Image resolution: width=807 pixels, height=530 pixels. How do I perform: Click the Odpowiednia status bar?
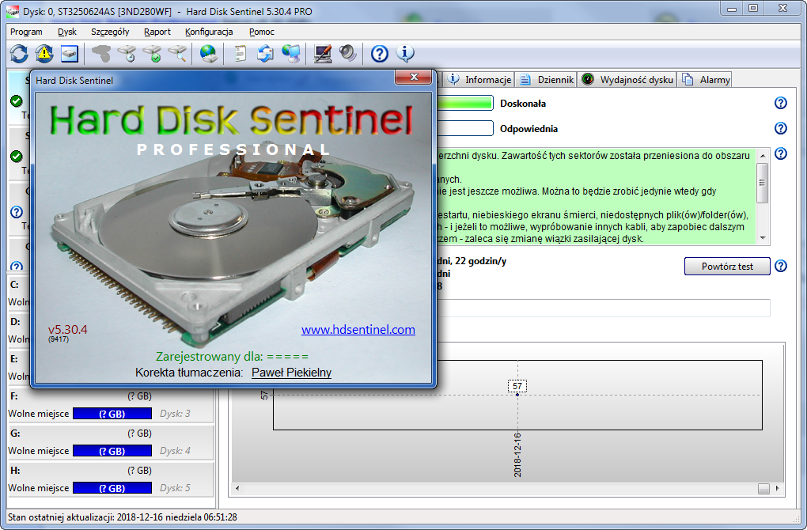click(464, 128)
